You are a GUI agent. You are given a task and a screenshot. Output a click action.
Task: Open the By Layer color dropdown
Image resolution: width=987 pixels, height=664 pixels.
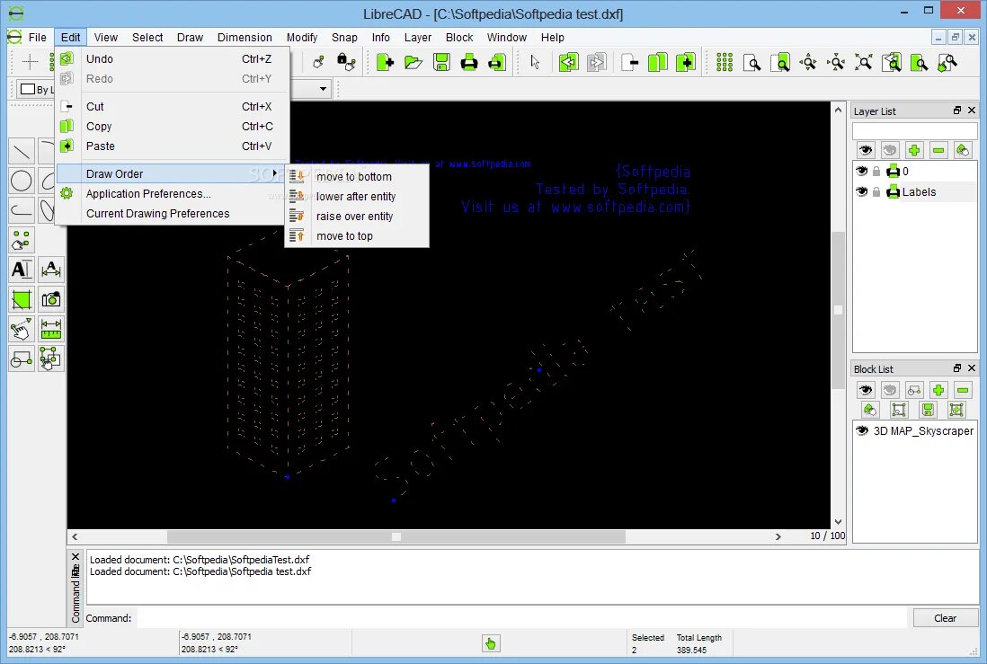pyautogui.click(x=35, y=89)
